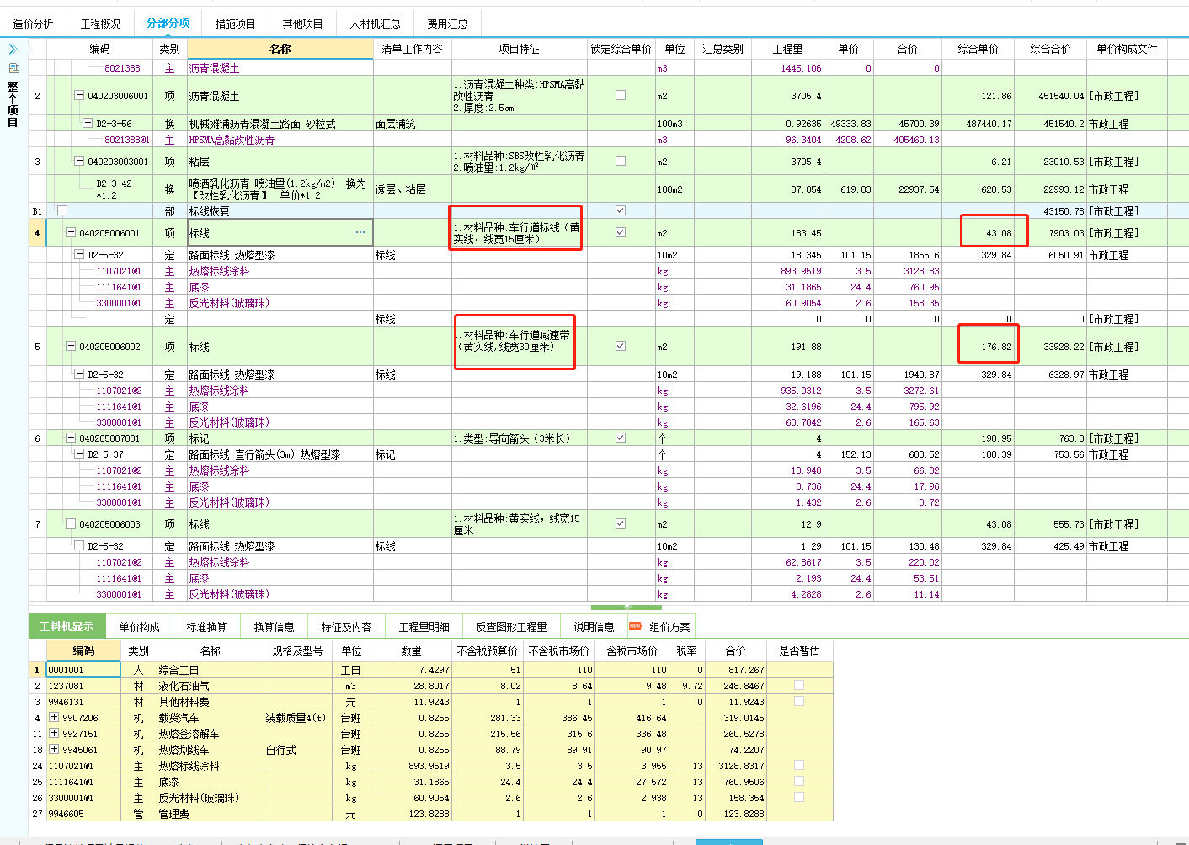Uncheck lock checkbox for item 040205006001
This screenshot has height=845, width=1189.
coord(621,232)
